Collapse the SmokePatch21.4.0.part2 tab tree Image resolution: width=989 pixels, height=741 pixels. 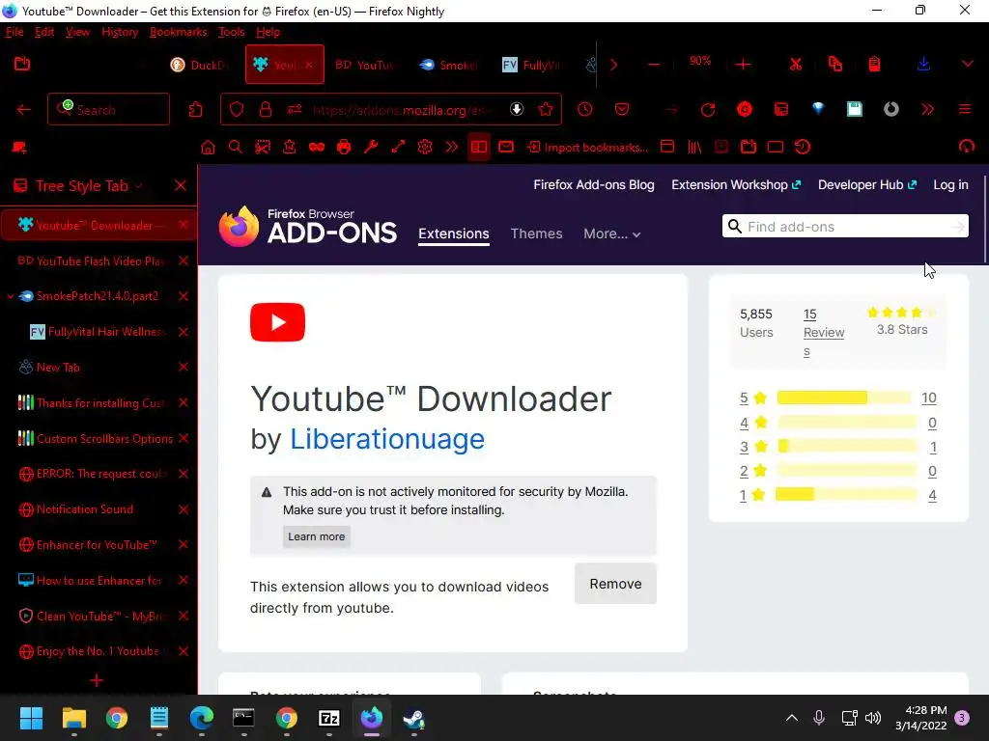tap(10, 296)
